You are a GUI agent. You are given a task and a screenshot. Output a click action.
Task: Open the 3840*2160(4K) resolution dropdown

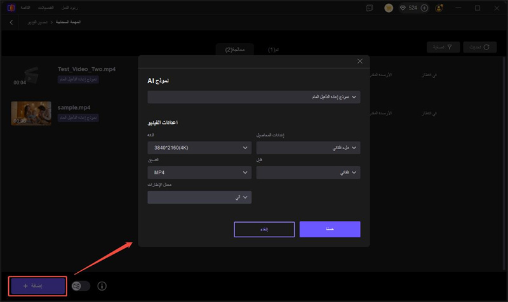click(199, 148)
